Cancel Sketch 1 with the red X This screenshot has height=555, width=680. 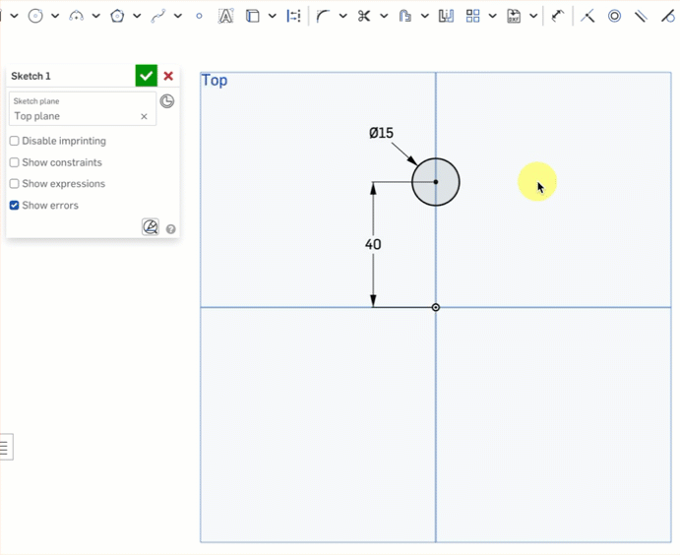[x=168, y=76]
